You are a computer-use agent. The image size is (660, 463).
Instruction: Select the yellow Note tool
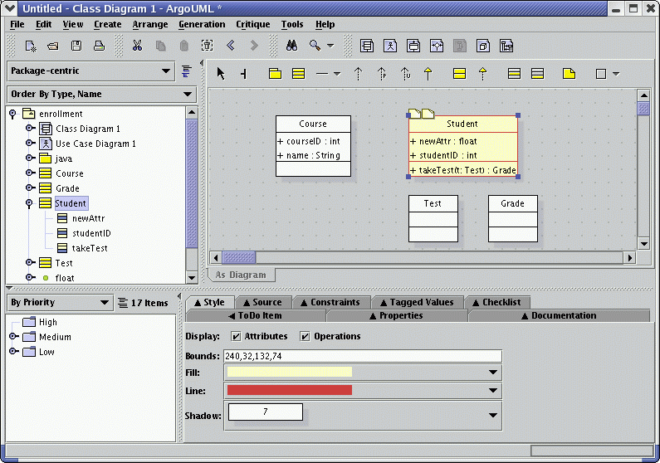(569, 74)
